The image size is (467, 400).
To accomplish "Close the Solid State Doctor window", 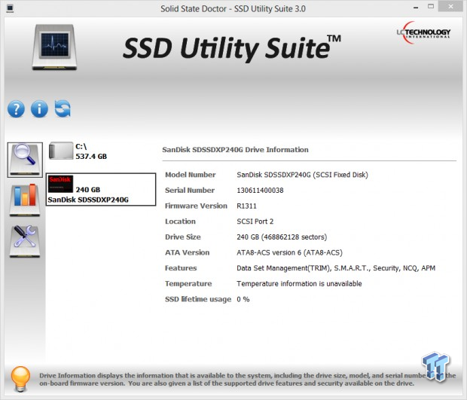I will (451, 7).
